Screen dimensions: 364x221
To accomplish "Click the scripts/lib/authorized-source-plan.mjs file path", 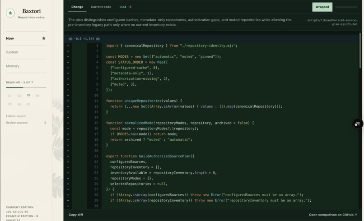I will tap(332, 22).
